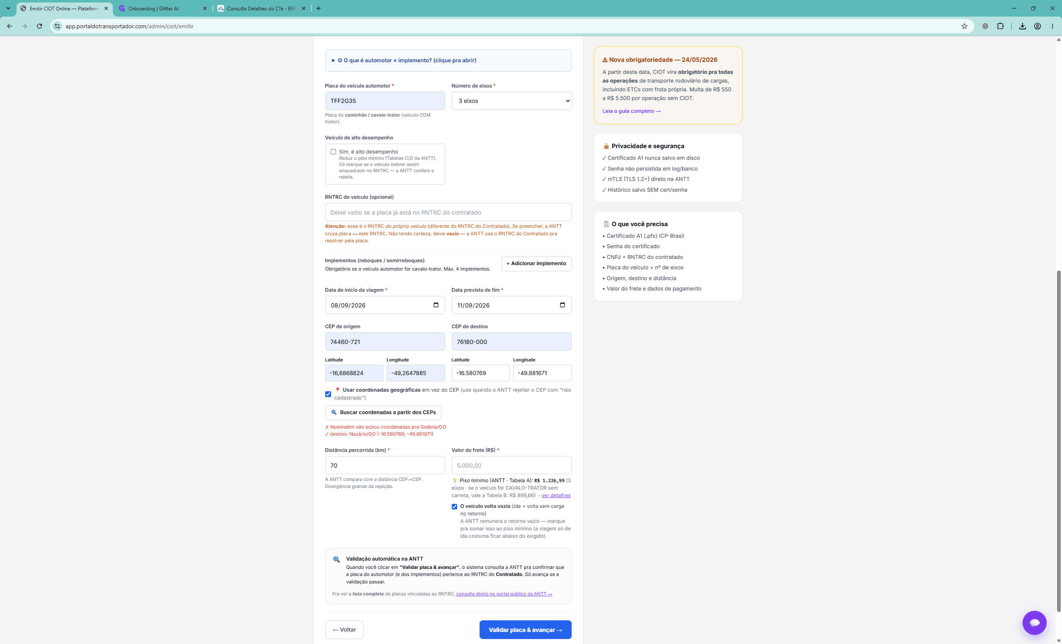
Task: Click Data de início da viagem field
Action: pos(385,305)
